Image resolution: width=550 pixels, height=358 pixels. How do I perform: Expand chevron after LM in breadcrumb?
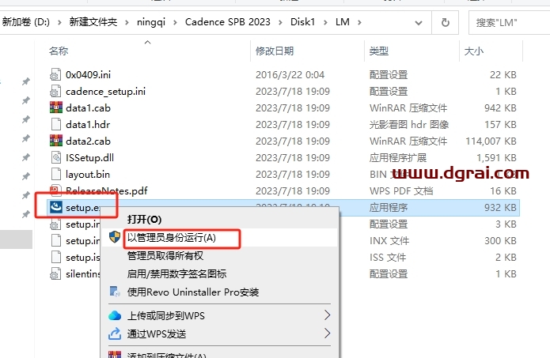tap(359, 22)
